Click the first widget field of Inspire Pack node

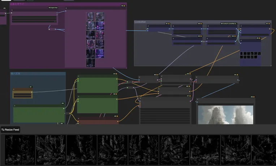pos(34,17)
